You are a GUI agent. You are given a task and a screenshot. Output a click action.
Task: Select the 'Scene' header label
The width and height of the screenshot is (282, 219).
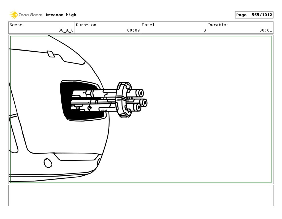click(16, 25)
